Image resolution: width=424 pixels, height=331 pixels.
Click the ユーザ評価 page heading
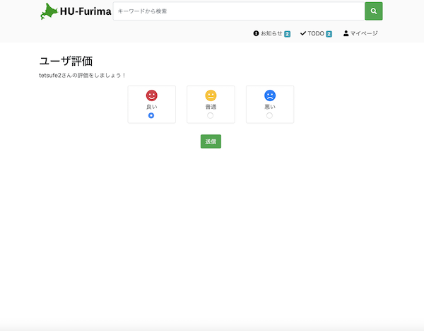point(66,61)
